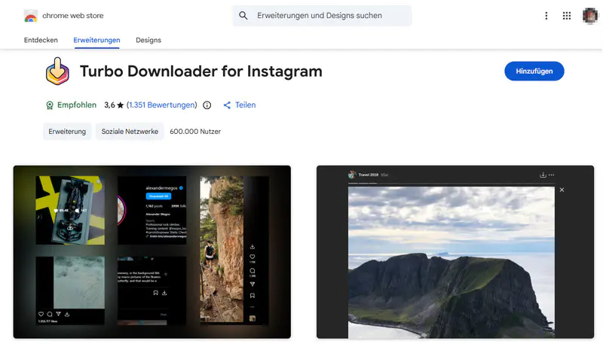Screen dimensions: 603x344
Task: Open the Designs tab
Action: click(148, 41)
